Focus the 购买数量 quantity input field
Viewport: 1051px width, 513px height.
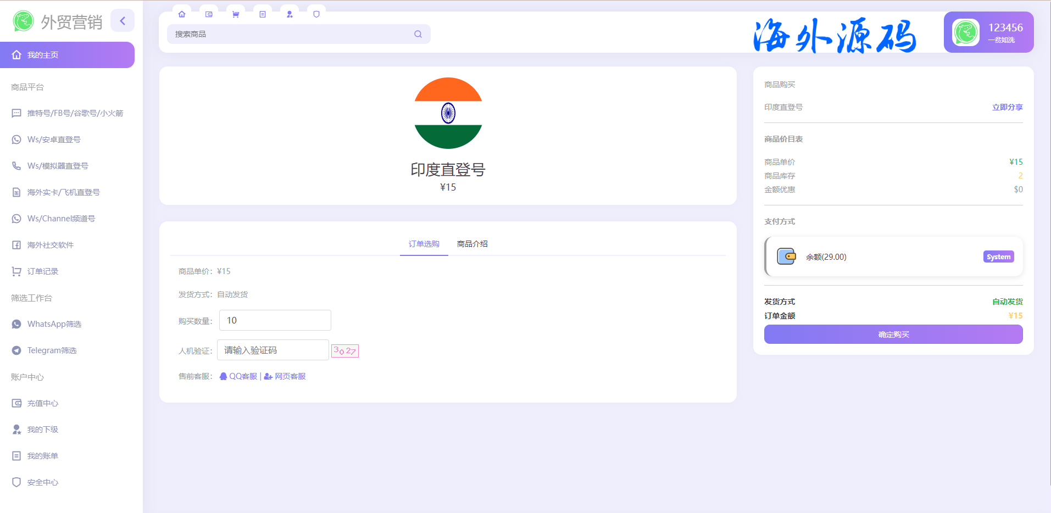(275, 320)
